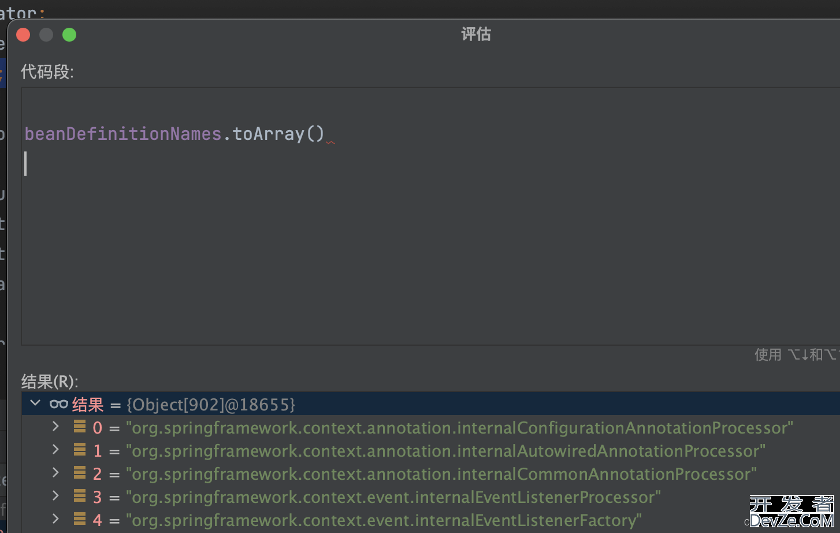Select the {Object[902]@18655} result value
This screenshot has height=533, width=840.
coord(211,405)
